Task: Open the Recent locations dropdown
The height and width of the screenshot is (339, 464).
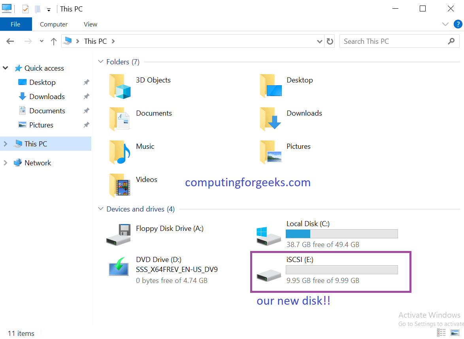Action: point(42,41)
